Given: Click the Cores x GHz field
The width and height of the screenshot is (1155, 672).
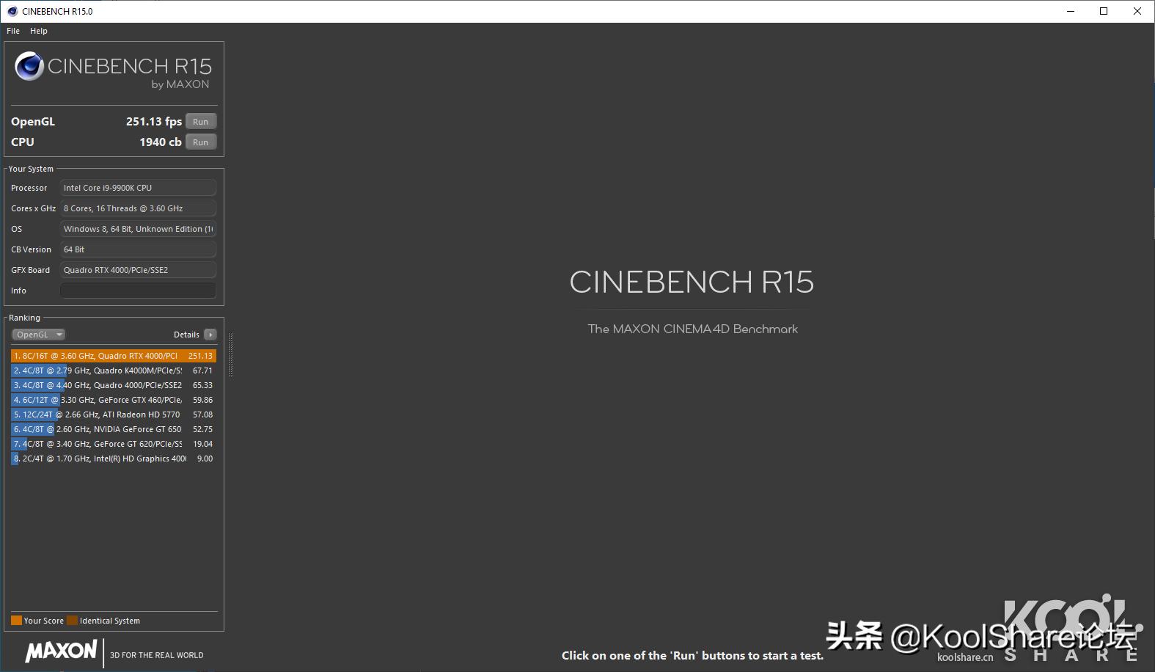Looking at the screenshot, I should point(138,208).
